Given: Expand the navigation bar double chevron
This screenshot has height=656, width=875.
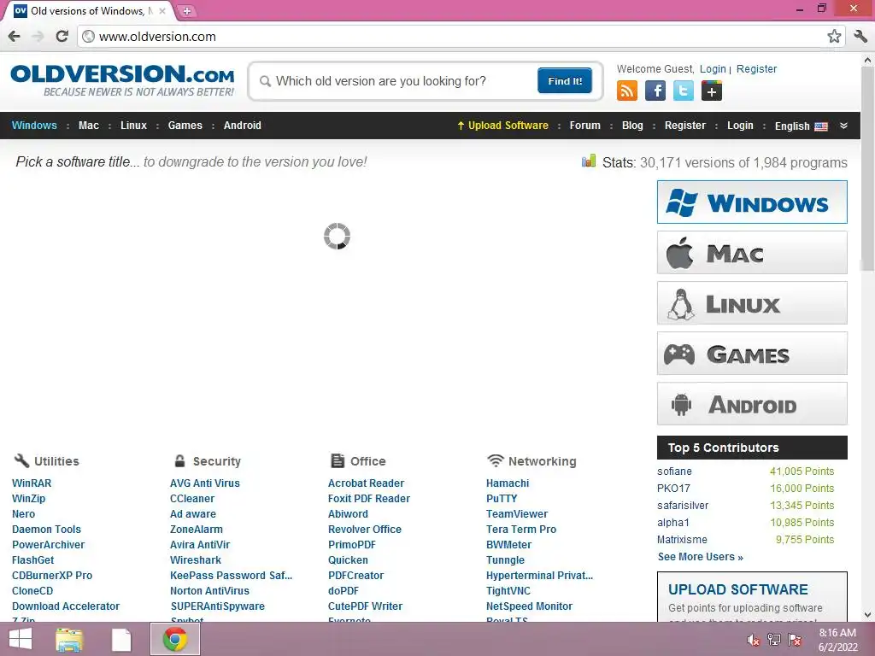Looking at the screenshot, I should tap(843, 126).
